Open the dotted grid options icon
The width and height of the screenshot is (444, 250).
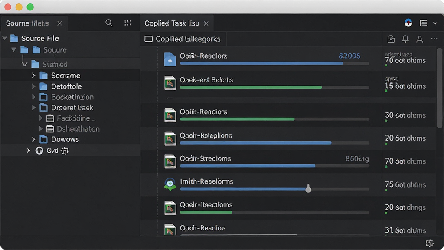point(128,23)
